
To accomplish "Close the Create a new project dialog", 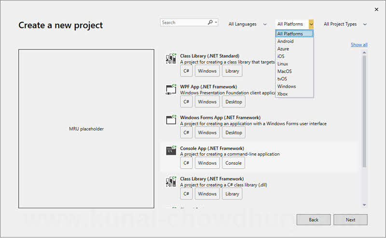I will (376, 9).
